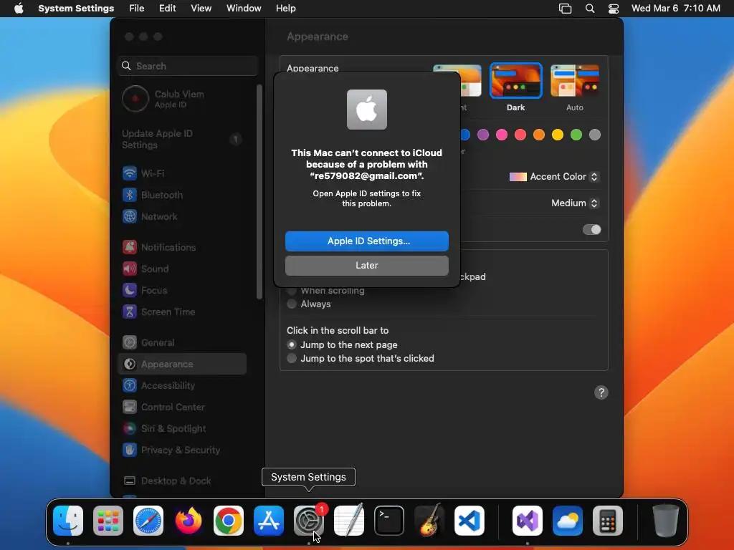Click the date and time clock
The image size is (734, 550).
click(x=675, y=9)
